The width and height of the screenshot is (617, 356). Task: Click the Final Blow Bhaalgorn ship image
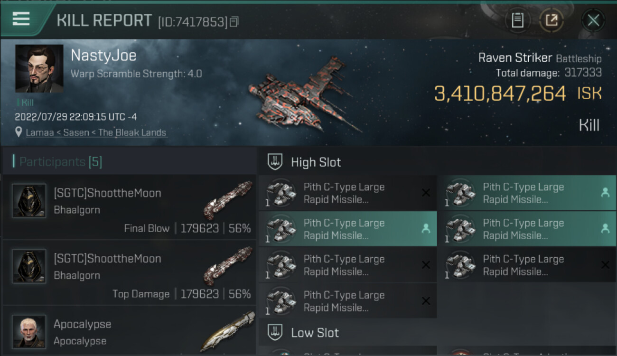click(x=228, y=199)
